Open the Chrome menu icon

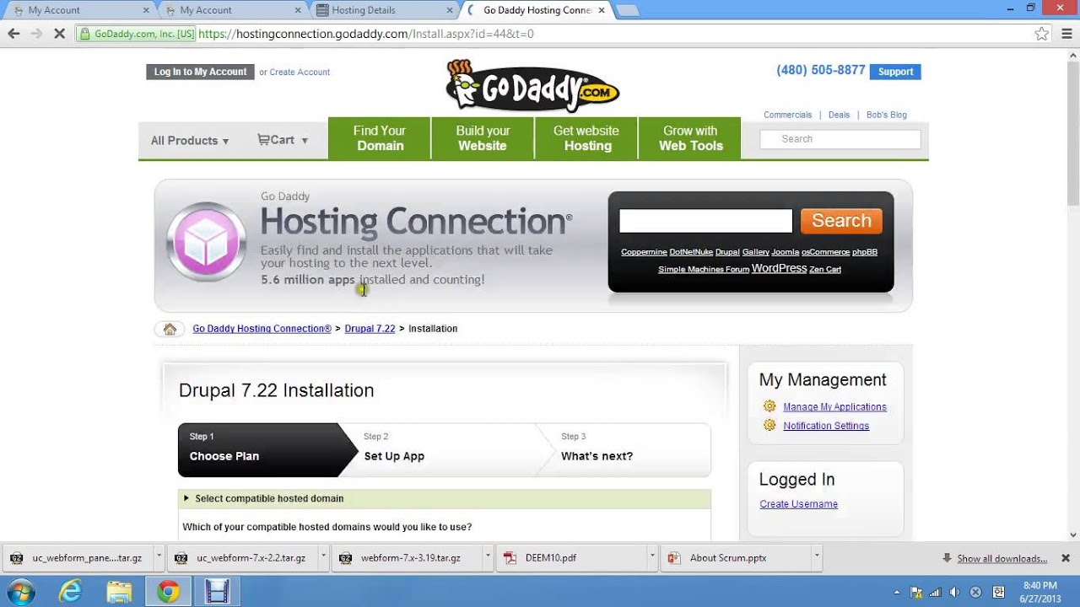click(1066, 34)
